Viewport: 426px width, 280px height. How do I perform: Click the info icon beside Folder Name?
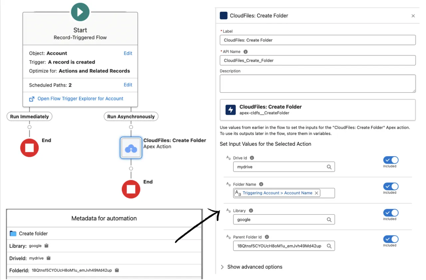click(x=261, y=184)
